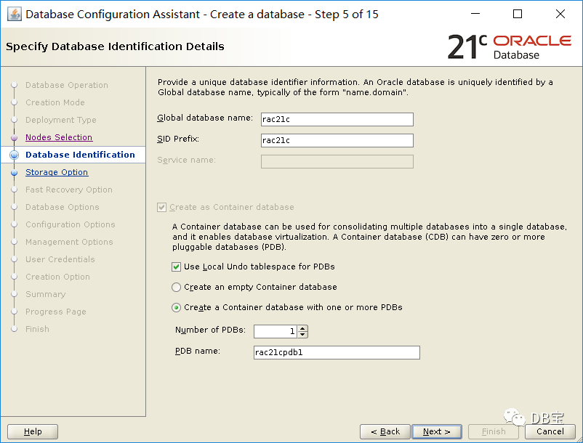Close the Database Configuration Assistant window
Screen dimensions: 583x443
point(560,14)
